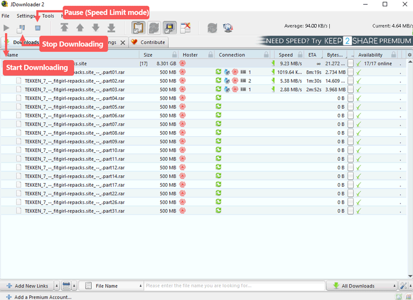Image resolution: width=413 pixels, height=300 pixels.
Task: Move selection up one position
Action: coord(80,27)
